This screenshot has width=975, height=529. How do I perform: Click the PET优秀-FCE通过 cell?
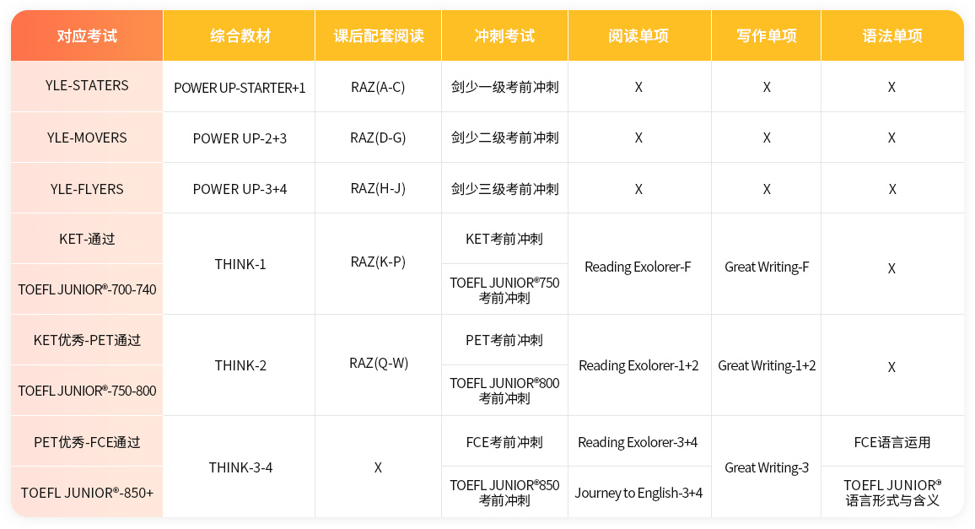[x=87, y=442]
